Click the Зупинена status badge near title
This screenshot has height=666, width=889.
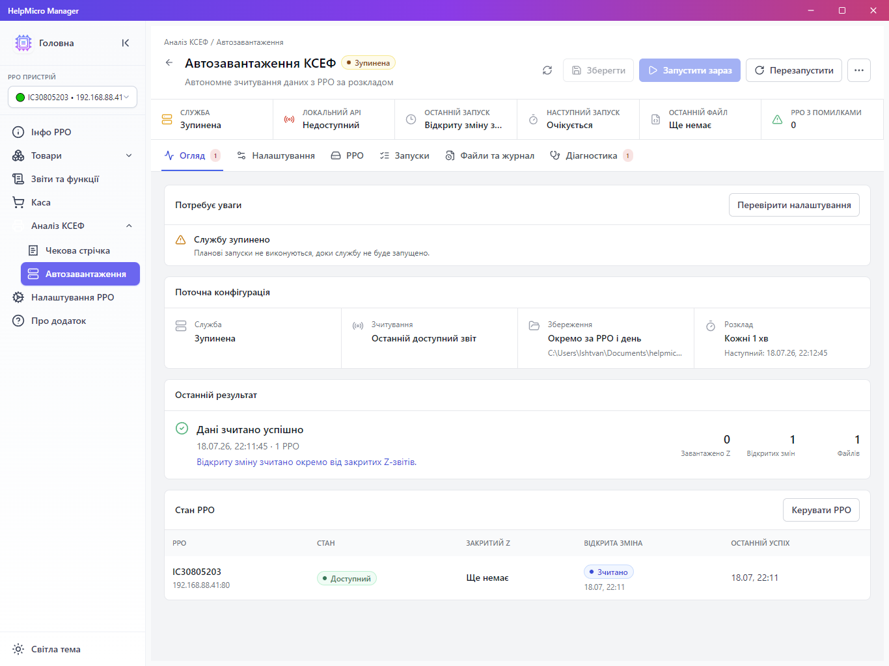pyautogui.click(x=368, y=63)
